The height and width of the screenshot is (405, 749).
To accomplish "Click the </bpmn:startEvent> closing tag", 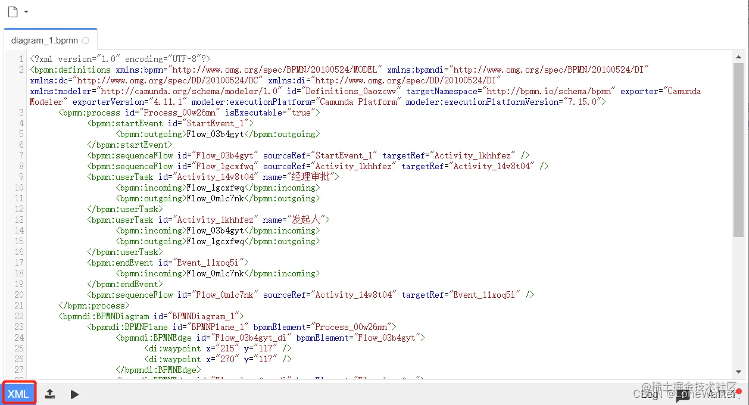I will click(130, 145).
